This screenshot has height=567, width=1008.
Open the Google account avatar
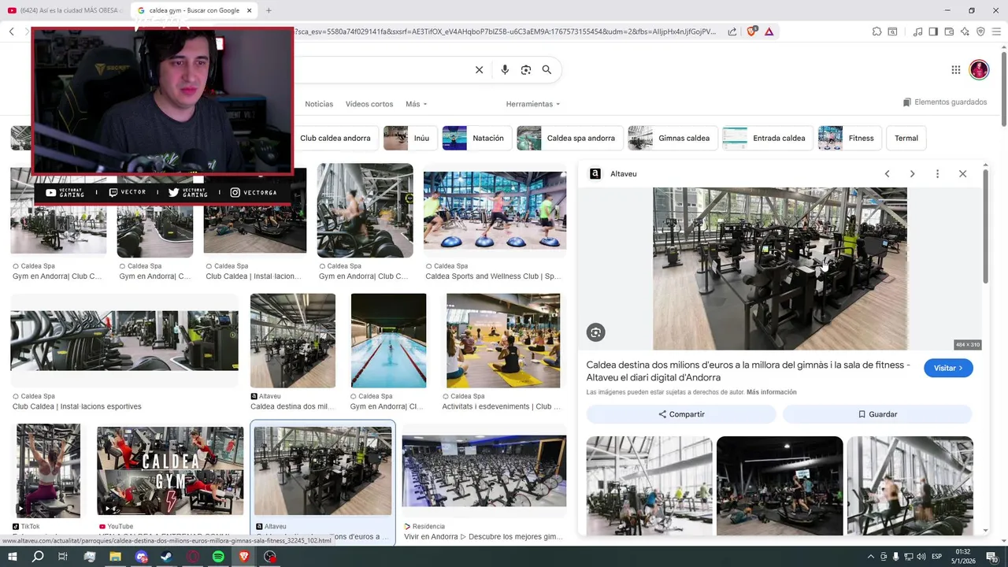pyautogui.click(x=979, y=70)
